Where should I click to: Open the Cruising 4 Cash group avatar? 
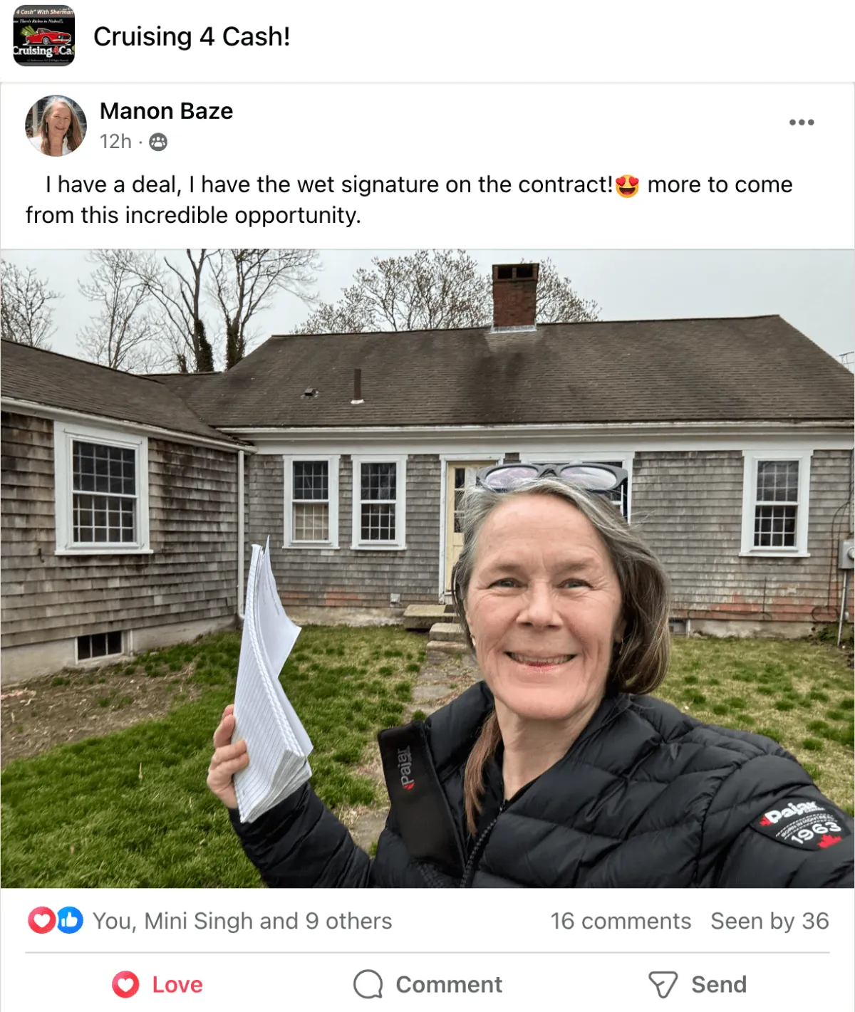(x=43, y=36)
